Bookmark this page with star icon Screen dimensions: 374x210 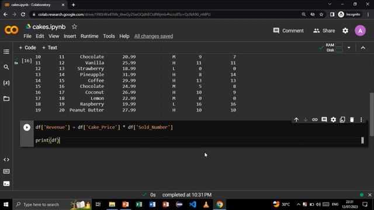321,15
